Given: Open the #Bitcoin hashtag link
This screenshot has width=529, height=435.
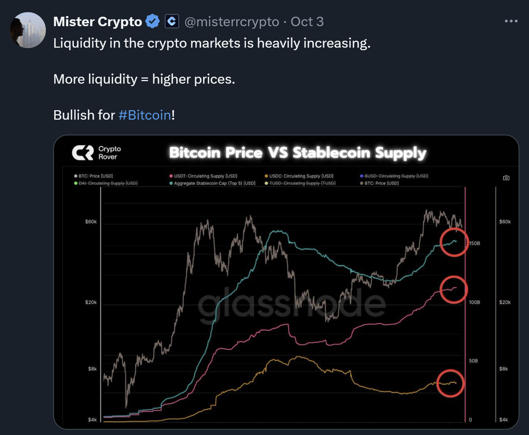Looking at the screenshot, I should [145, 115].
